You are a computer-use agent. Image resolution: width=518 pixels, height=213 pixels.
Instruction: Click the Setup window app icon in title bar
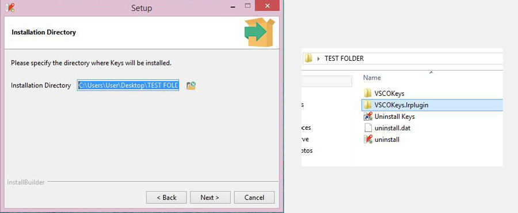[x=10, y=7]
